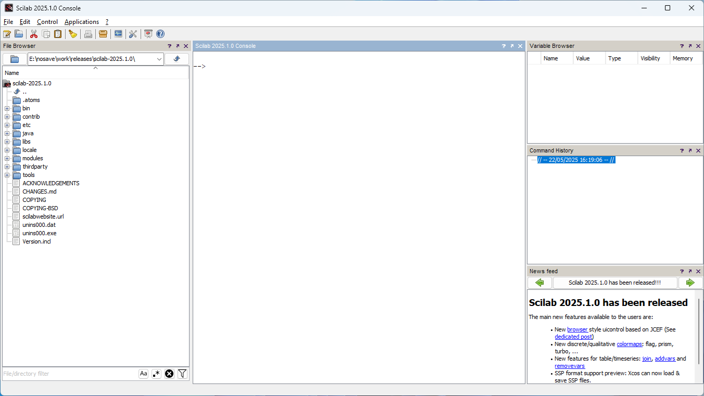Click the Print toolbar icon
This screenshot has width=704, height=396.
click(x=88, y=34)
